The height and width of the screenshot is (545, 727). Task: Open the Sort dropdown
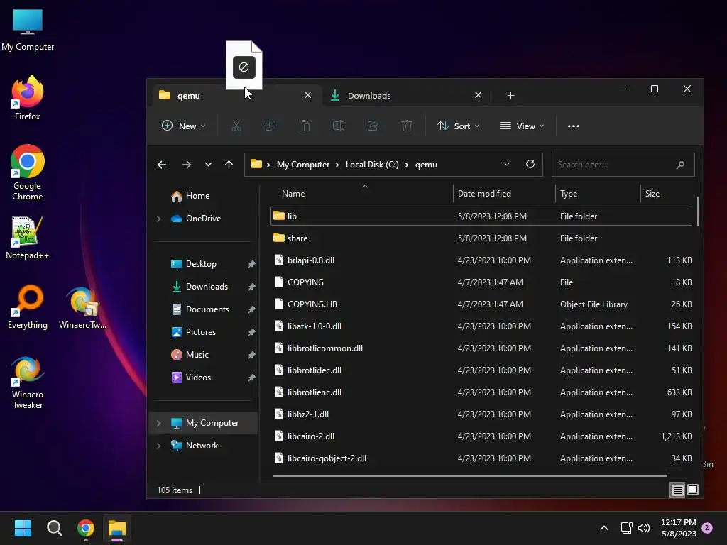pyautogui.click(x=459, y=126)
